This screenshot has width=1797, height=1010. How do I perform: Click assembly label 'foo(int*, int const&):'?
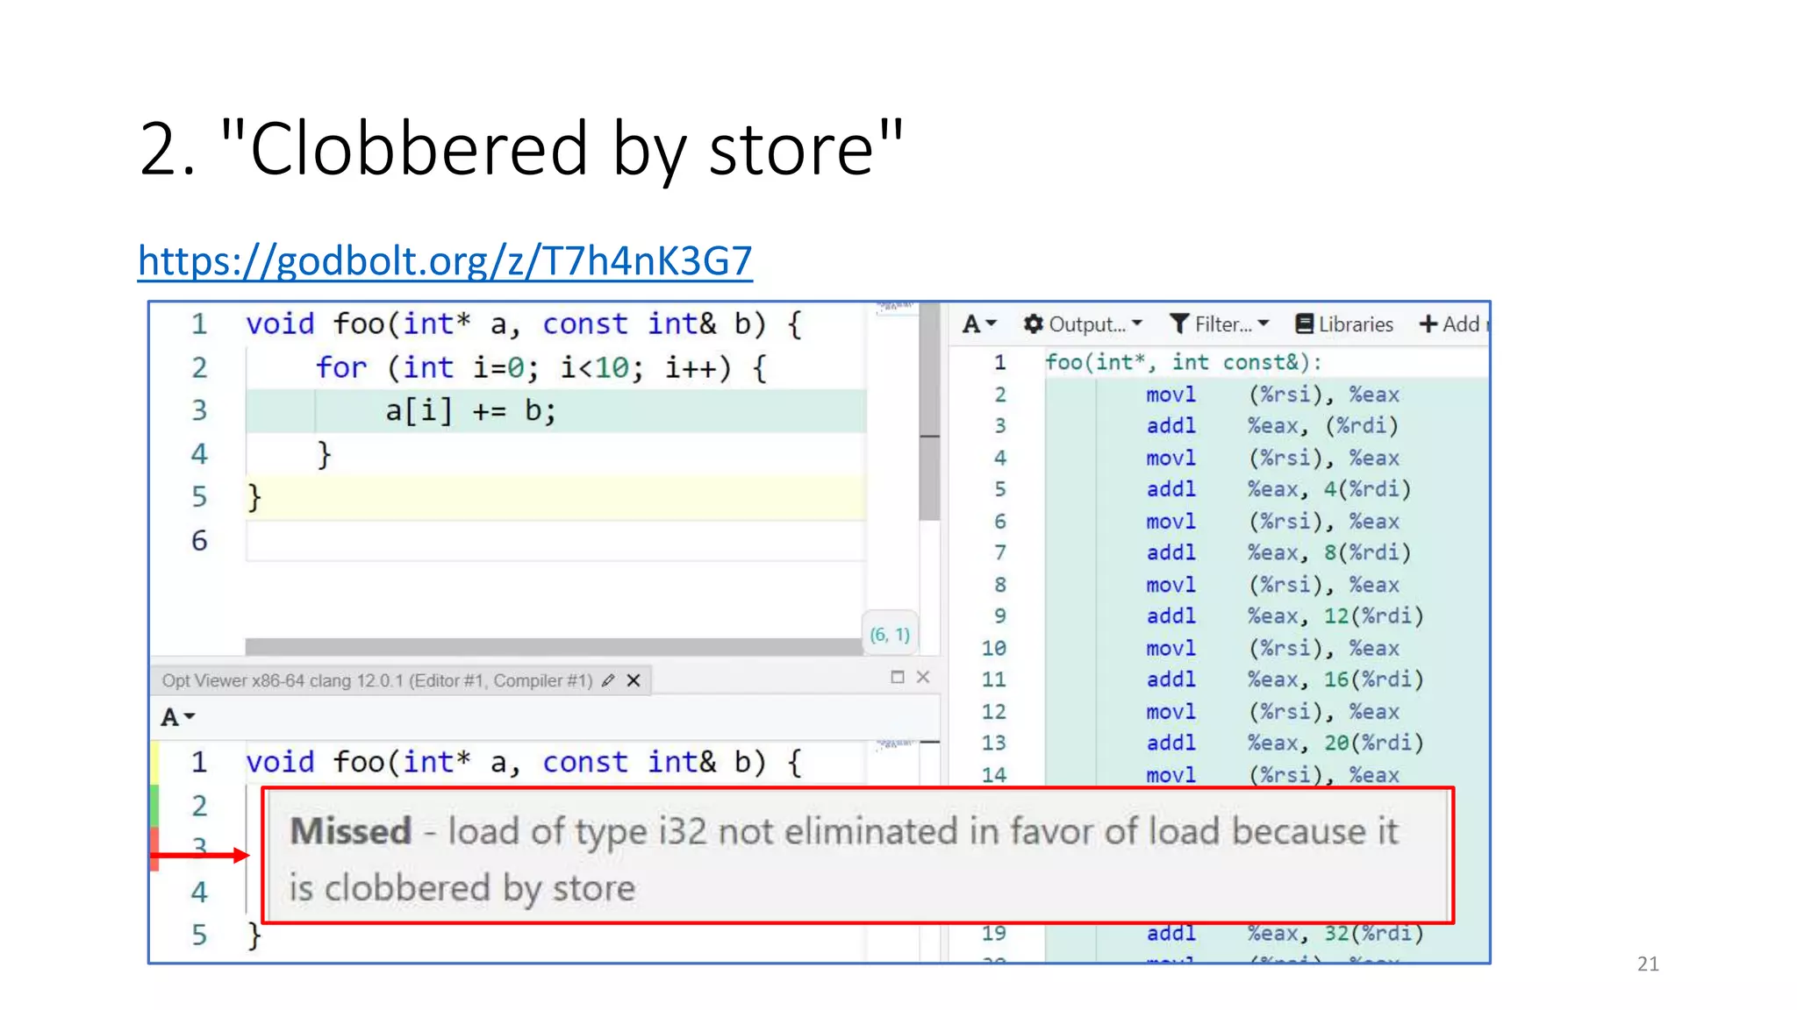point(1183,362)
